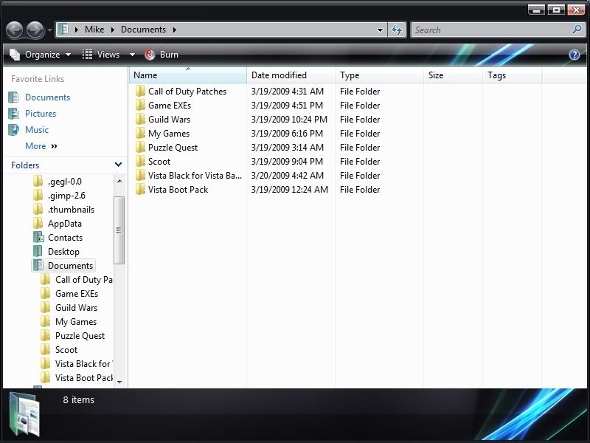Screen dimensions: 590x443
Task: Expand arrow between Mike and Documents
Action: click(113, 30)
